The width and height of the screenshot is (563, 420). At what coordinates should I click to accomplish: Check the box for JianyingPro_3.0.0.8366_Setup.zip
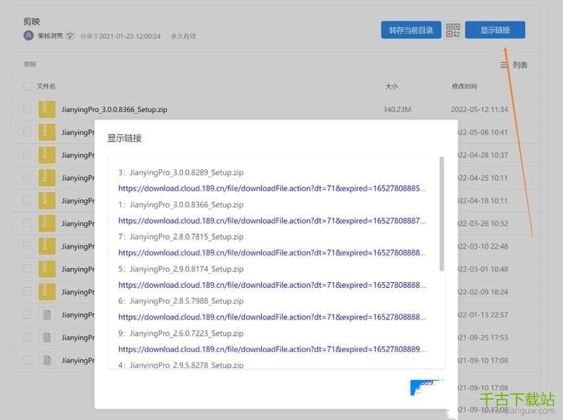(27, 109)
